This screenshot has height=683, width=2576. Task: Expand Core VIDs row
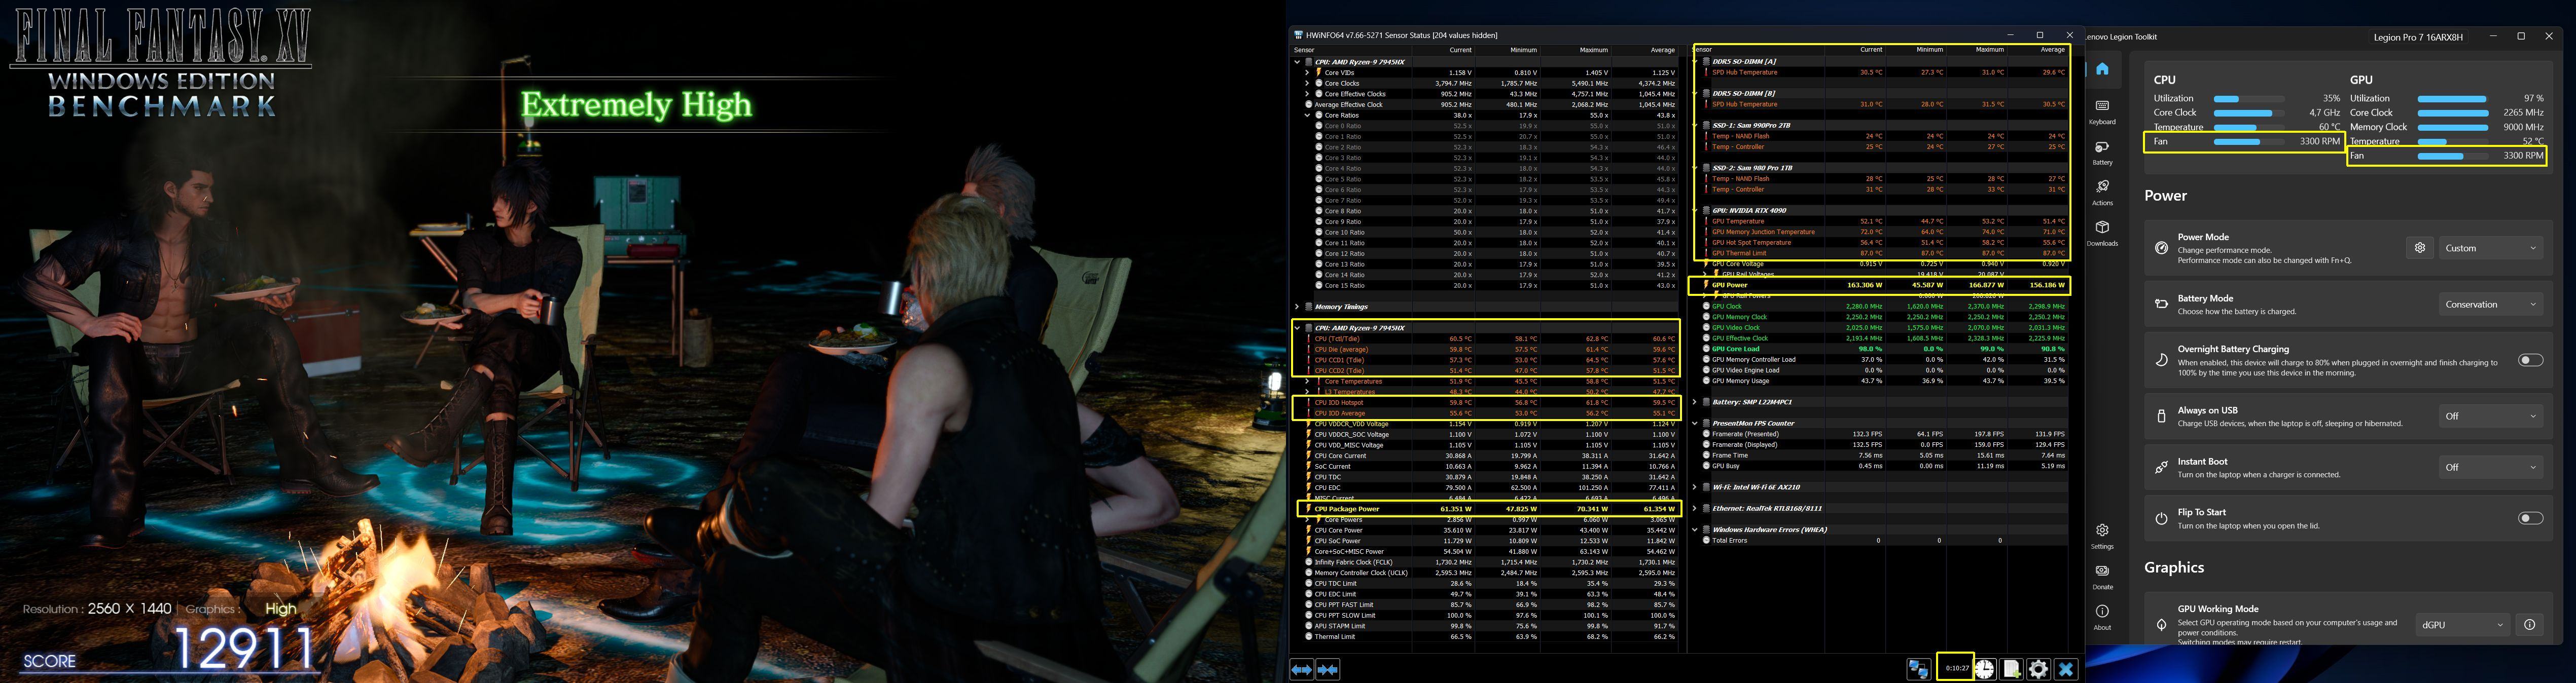(x=1307, y=73)
